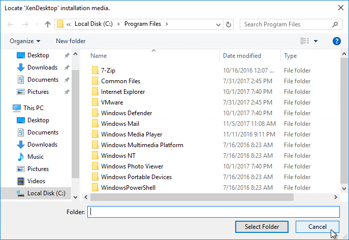Select the Internet Explorer folder
Screen dimensions: 349x240
123,92
